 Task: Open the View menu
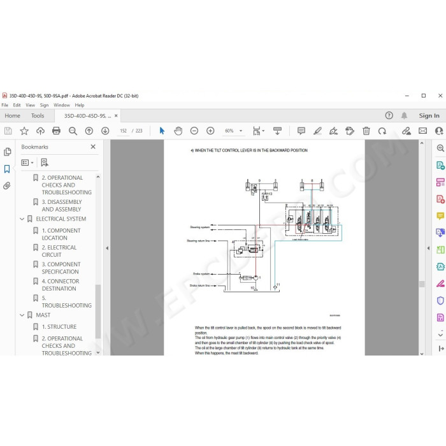[x=30, y=105]
